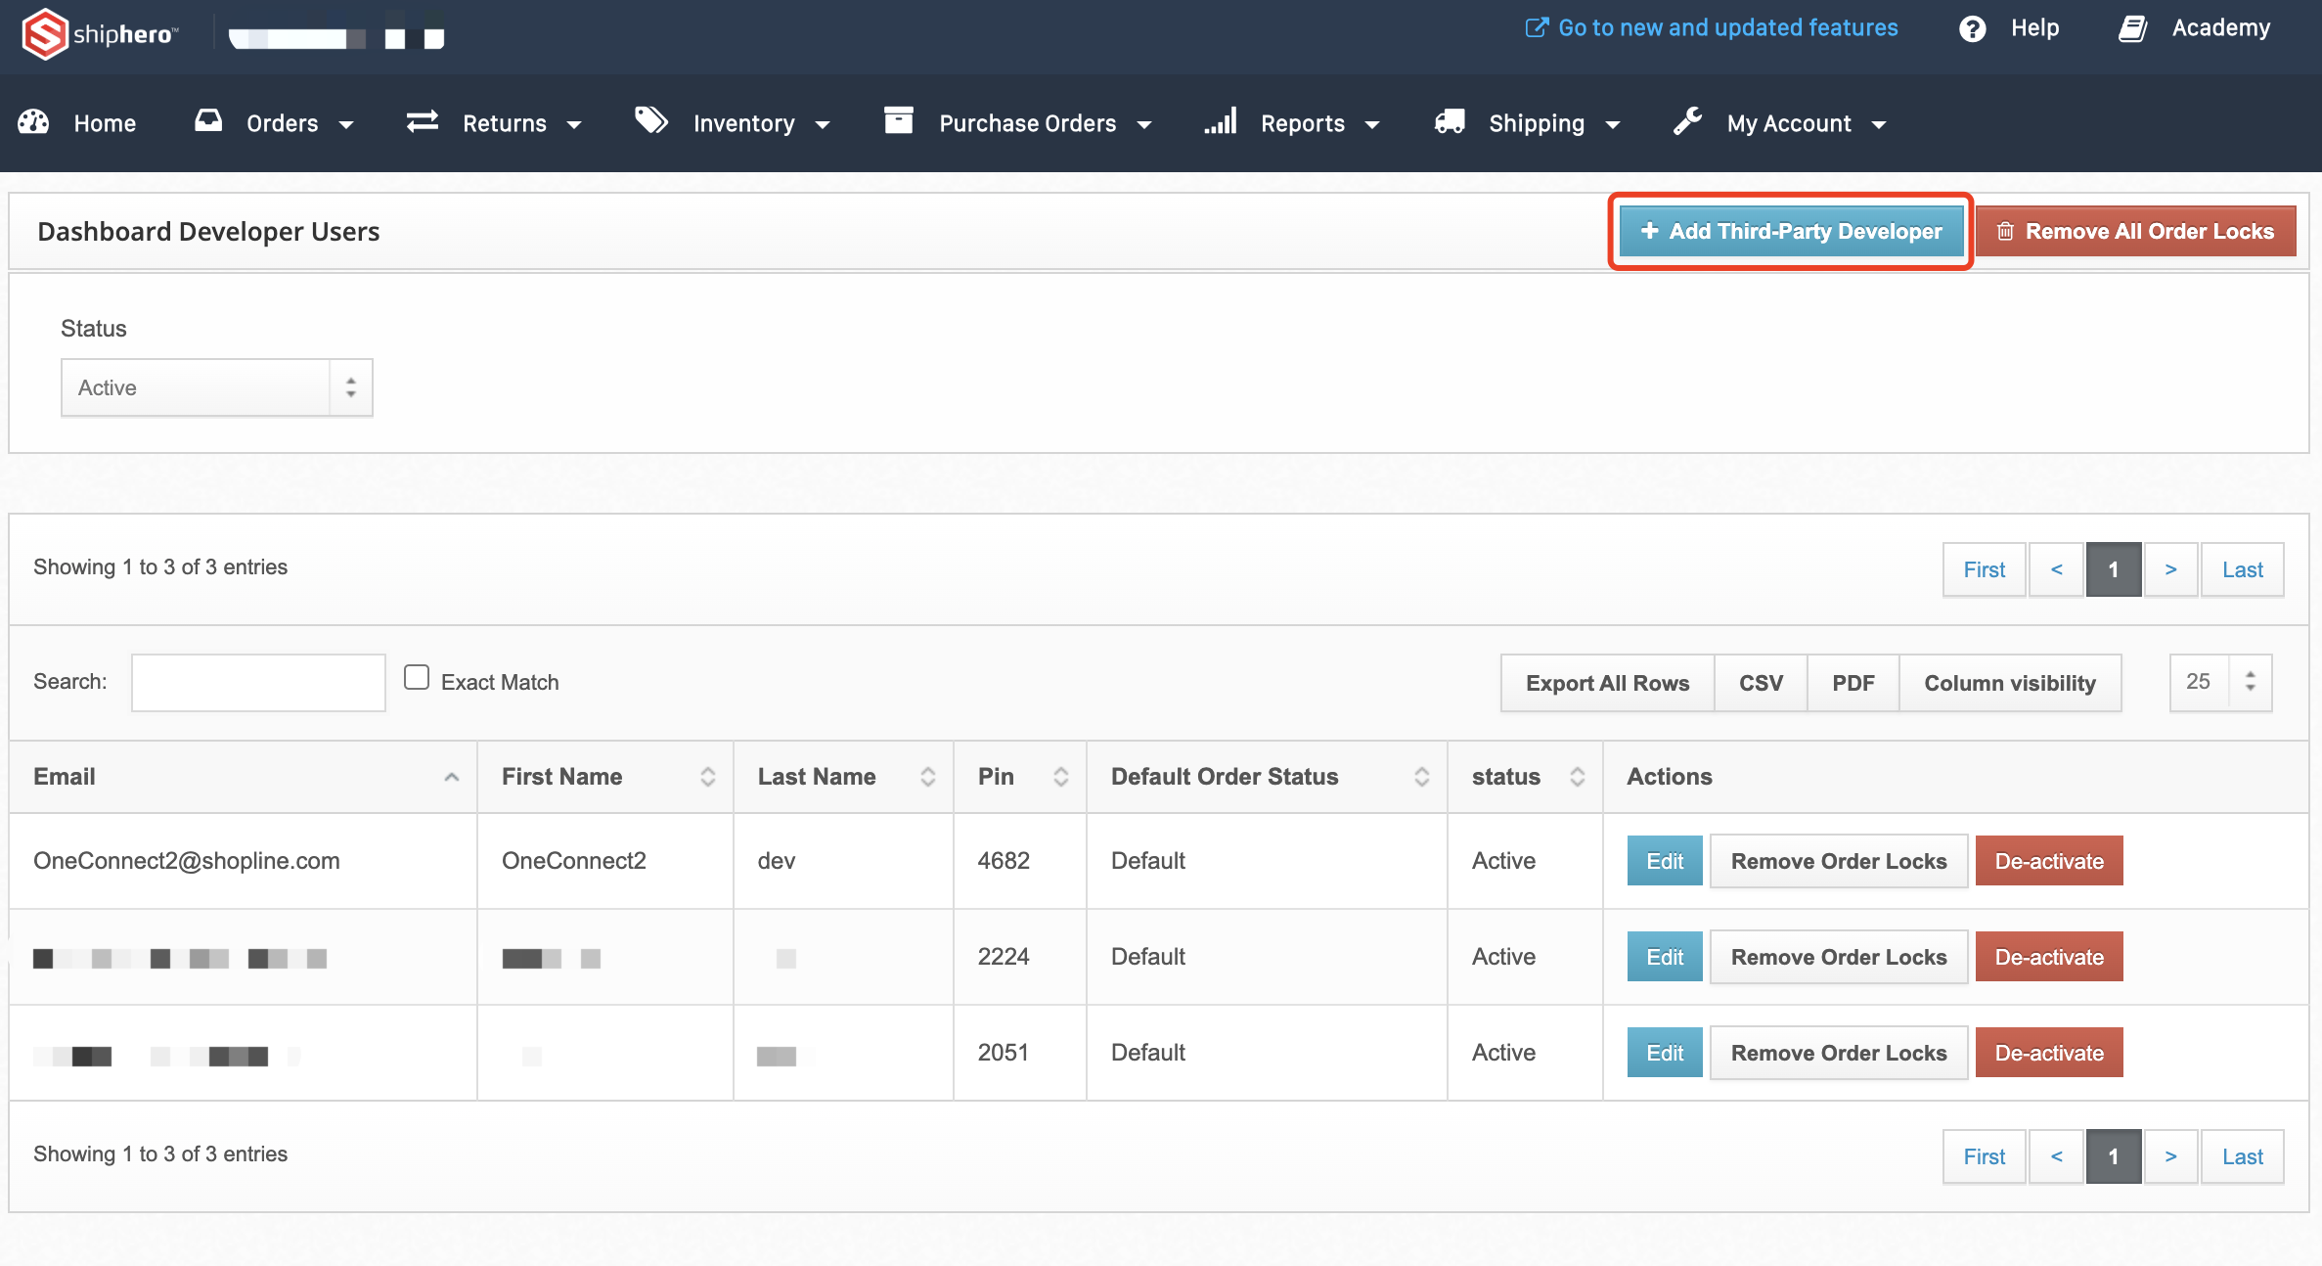Open the Orders menu label
2322x1266 pixels.
click(x=283, y=123)
